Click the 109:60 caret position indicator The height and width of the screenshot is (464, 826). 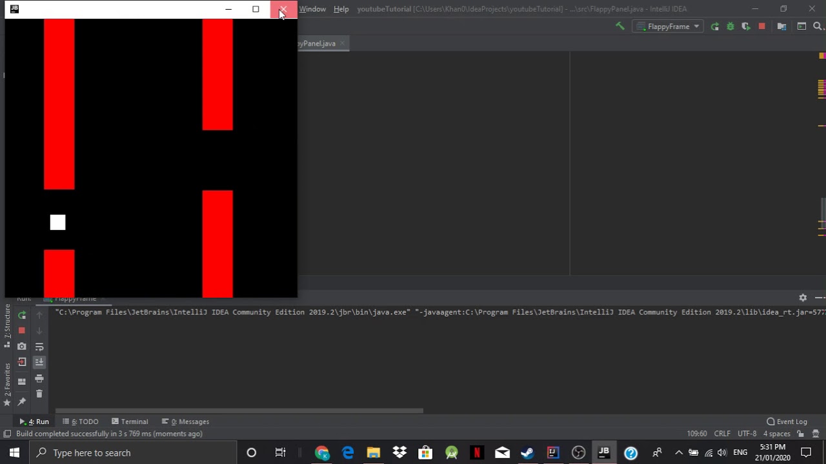tap(697, 434)
